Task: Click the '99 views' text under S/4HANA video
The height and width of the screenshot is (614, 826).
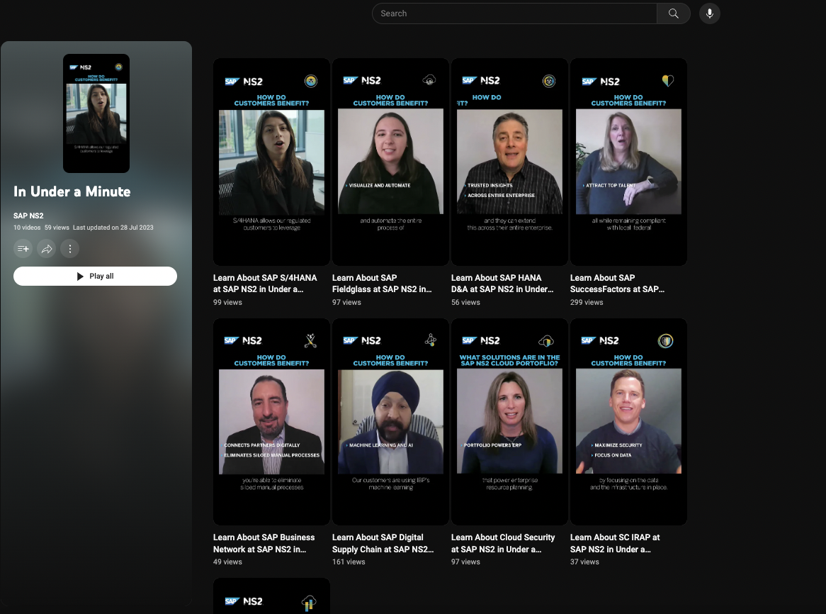Action: tap(227, 303)
